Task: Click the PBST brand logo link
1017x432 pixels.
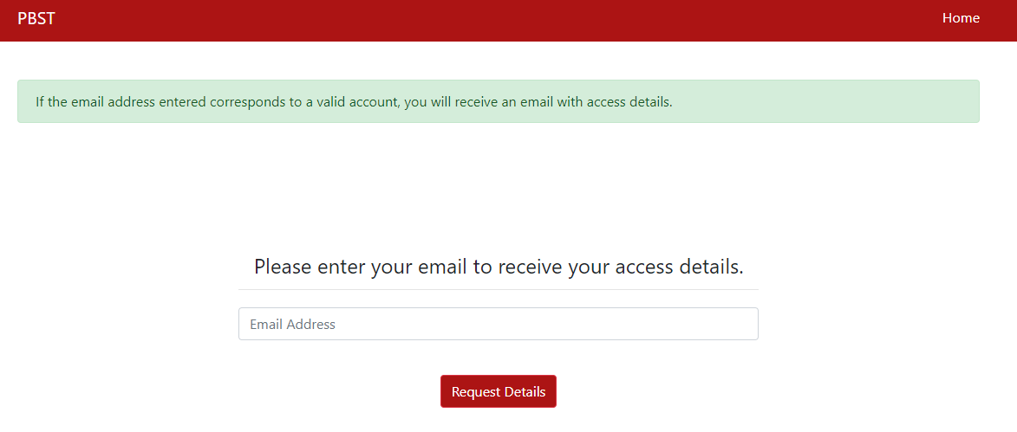Action: click(x=36, y=18)
